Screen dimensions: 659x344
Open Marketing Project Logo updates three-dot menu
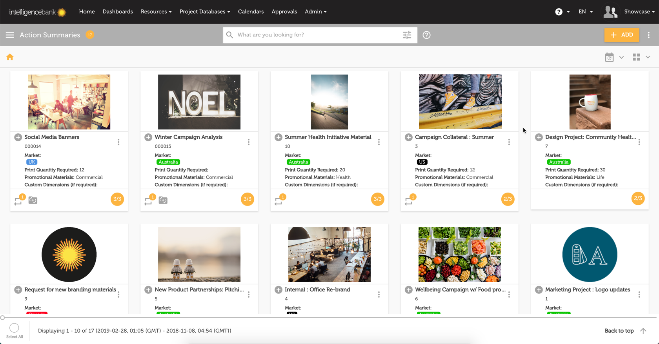tap(639, 295)
